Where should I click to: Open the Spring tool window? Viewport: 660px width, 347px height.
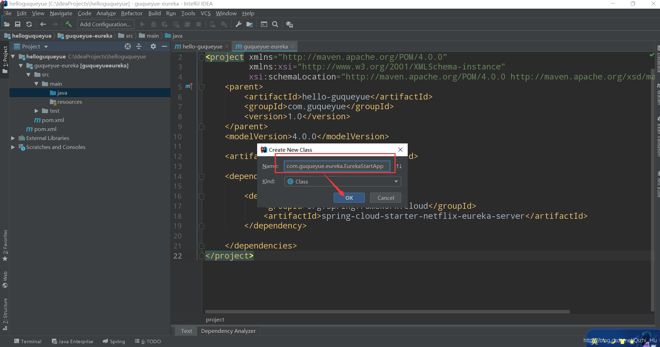pos(114,341)
